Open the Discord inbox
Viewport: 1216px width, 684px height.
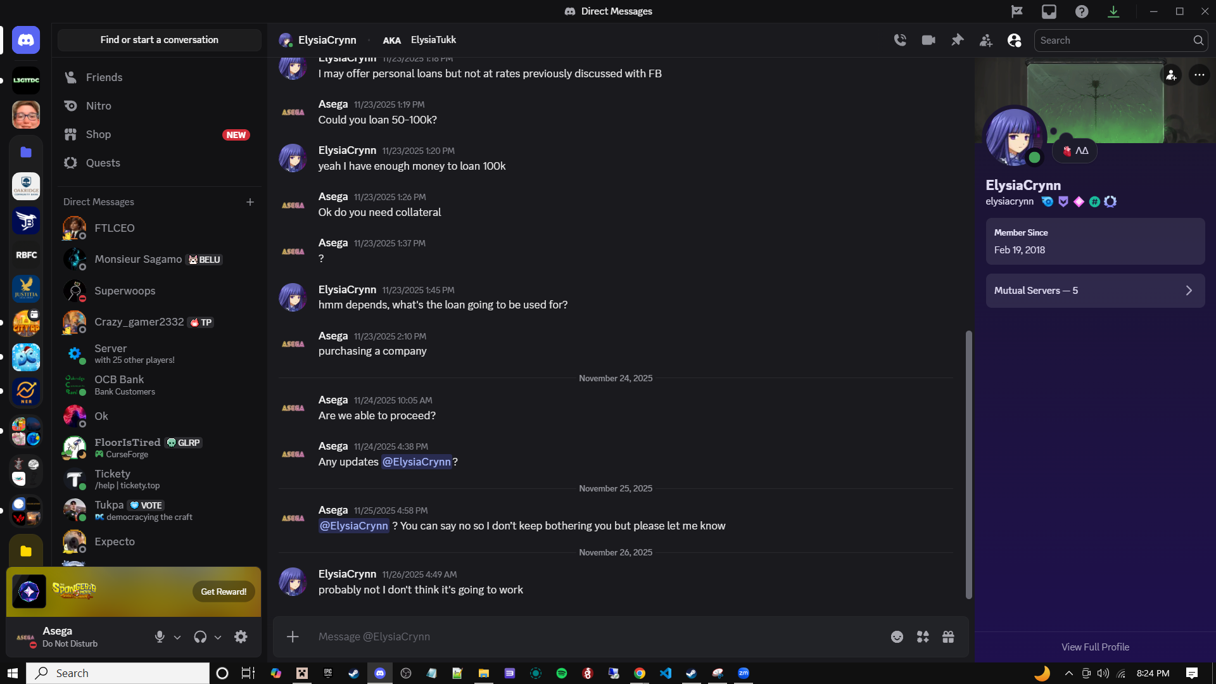coord(1049,11)
